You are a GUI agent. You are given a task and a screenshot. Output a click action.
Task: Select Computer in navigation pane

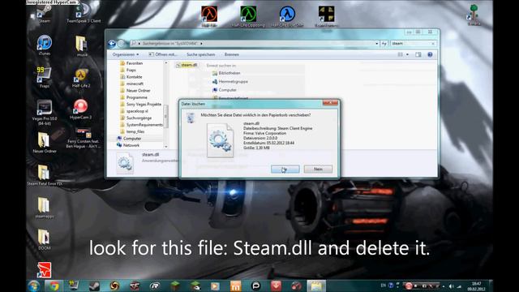click(x=129, y=139)
